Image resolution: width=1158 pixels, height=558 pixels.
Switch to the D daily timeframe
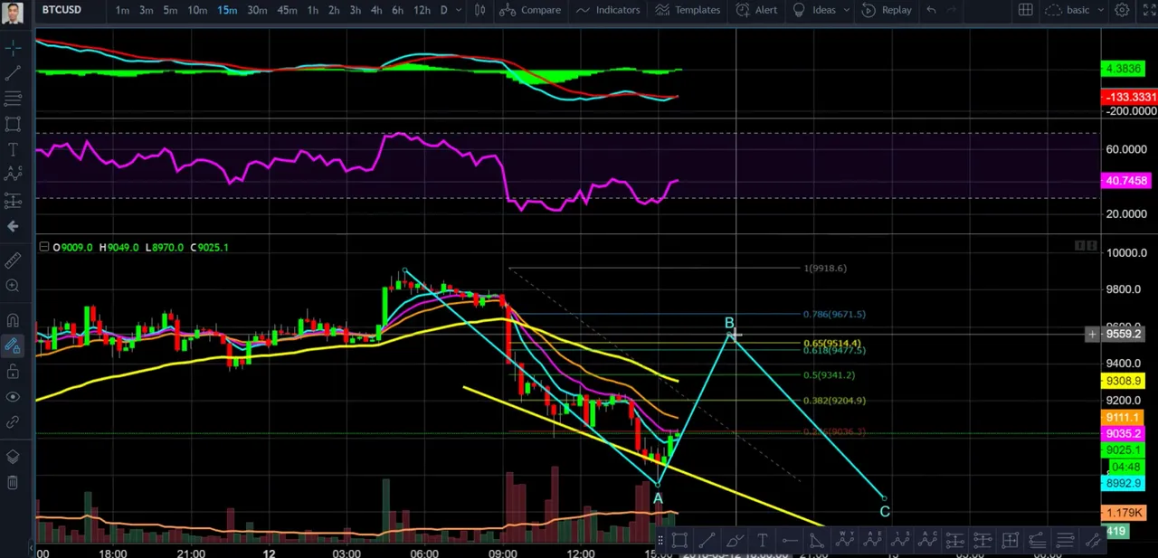coord(443,10)
